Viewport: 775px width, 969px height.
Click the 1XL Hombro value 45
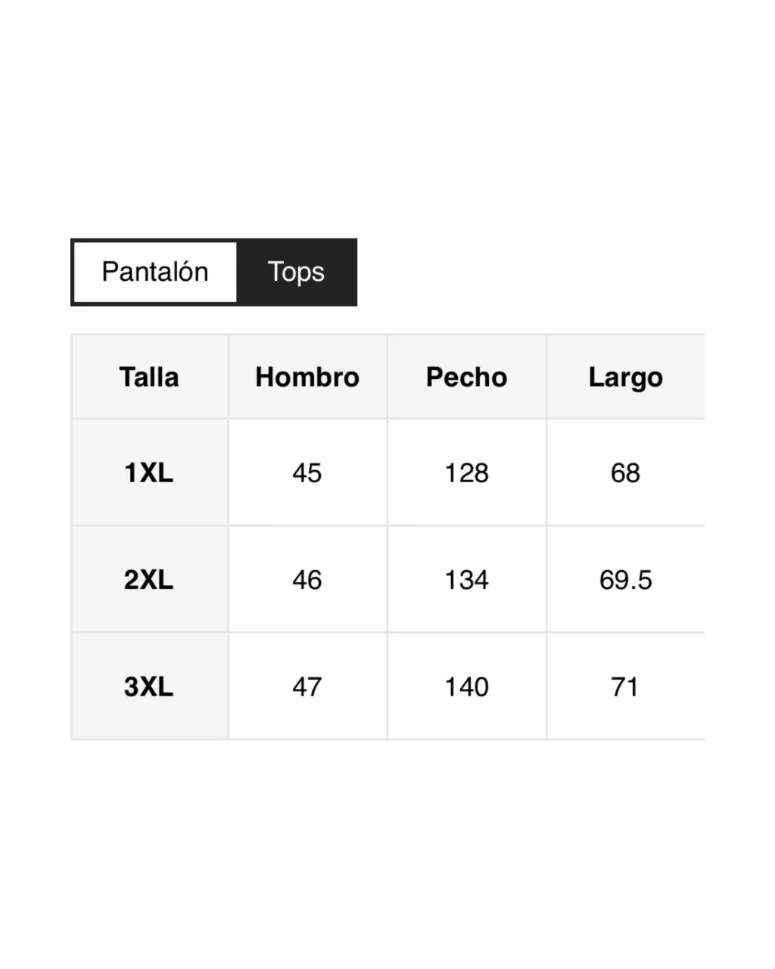(x=307, y=473)
